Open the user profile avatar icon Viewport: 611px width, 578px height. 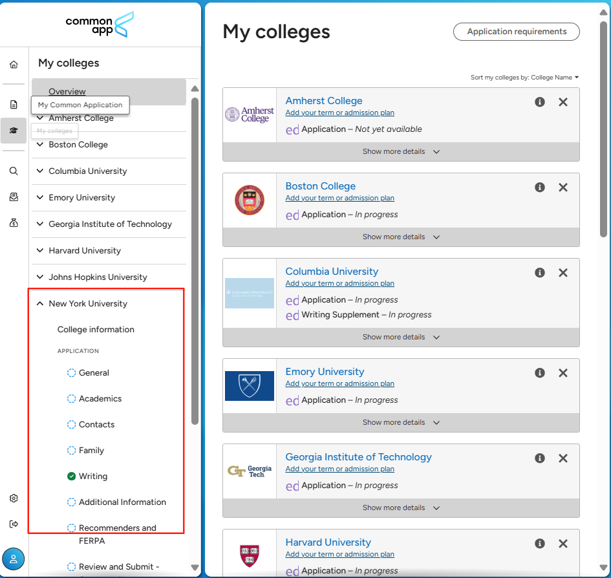(x=14, y=559)
